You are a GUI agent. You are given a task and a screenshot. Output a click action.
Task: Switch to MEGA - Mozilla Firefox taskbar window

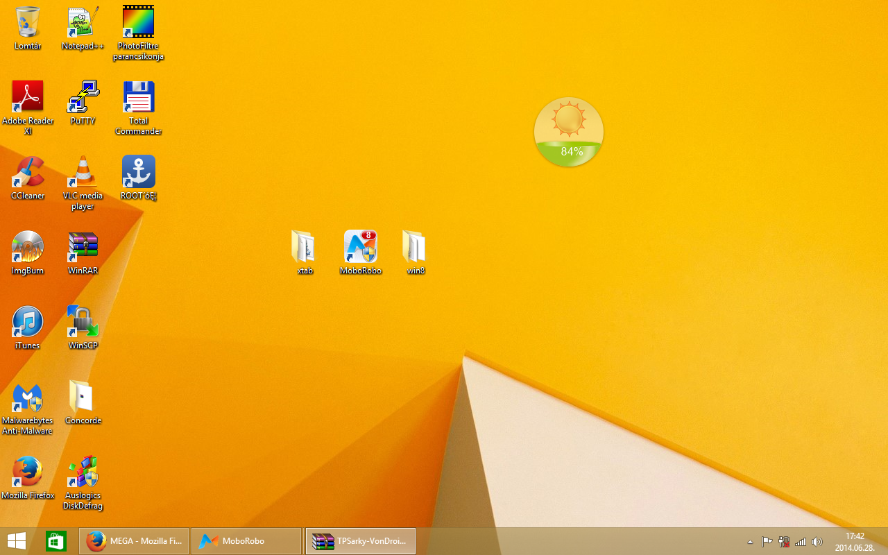[x=134, y=541]
